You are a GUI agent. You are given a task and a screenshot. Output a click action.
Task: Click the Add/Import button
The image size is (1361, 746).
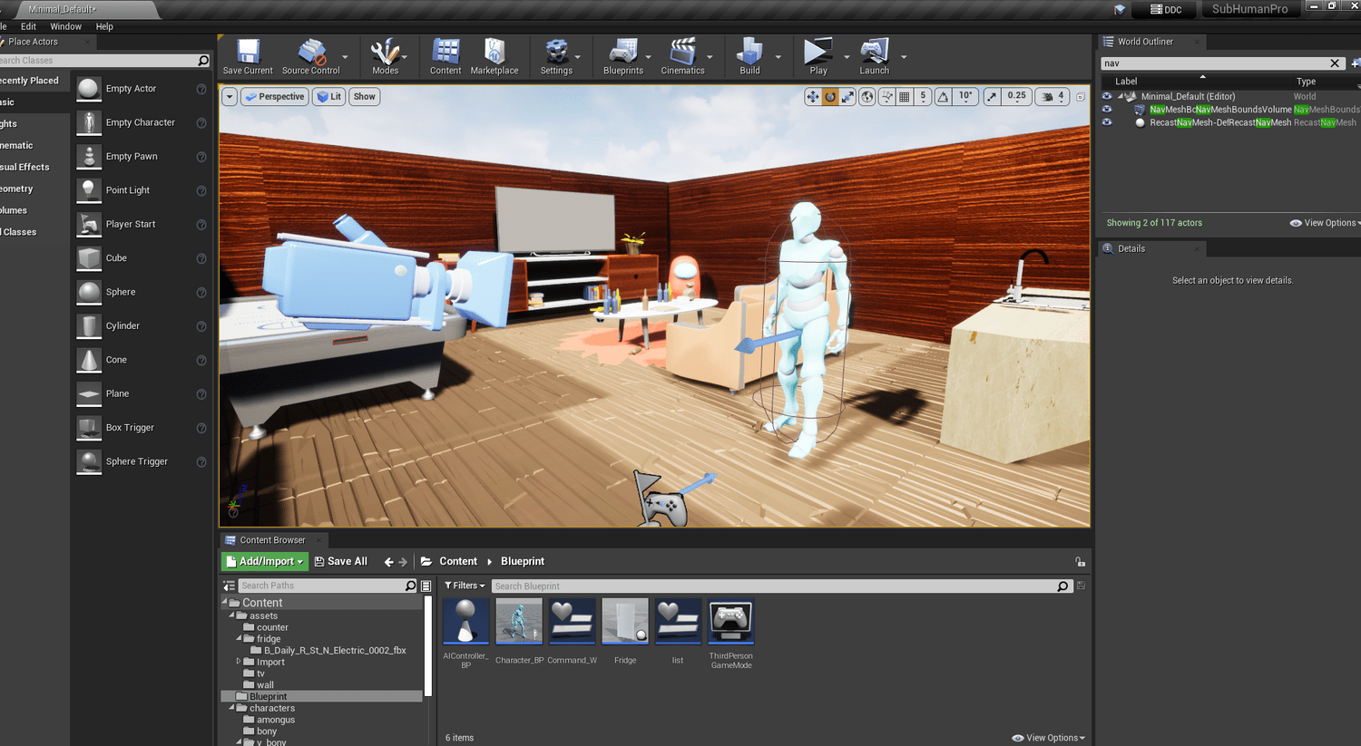click(x=264, y=561)
